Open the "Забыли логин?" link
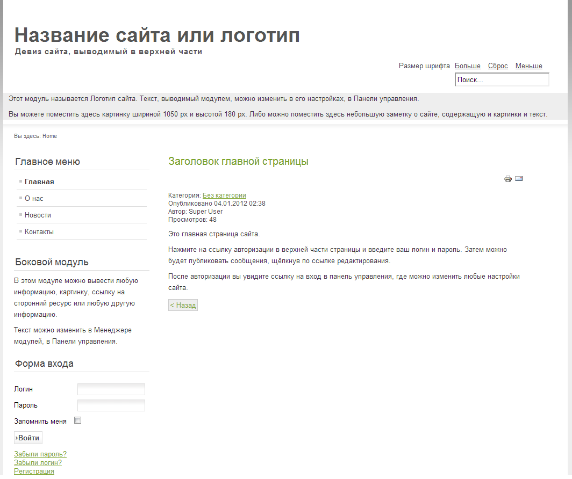Image resolution: width=572 pixels, height=479 pixels. [x=38, y=462]
